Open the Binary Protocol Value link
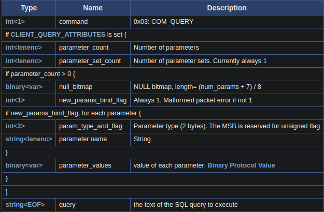324x212 pixels. pos(241,165)
